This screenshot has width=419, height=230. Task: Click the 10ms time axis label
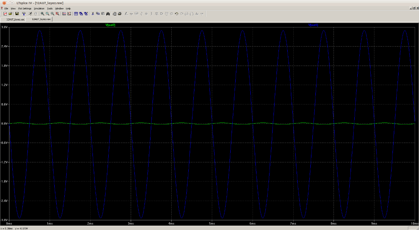[x=414, y=223]
